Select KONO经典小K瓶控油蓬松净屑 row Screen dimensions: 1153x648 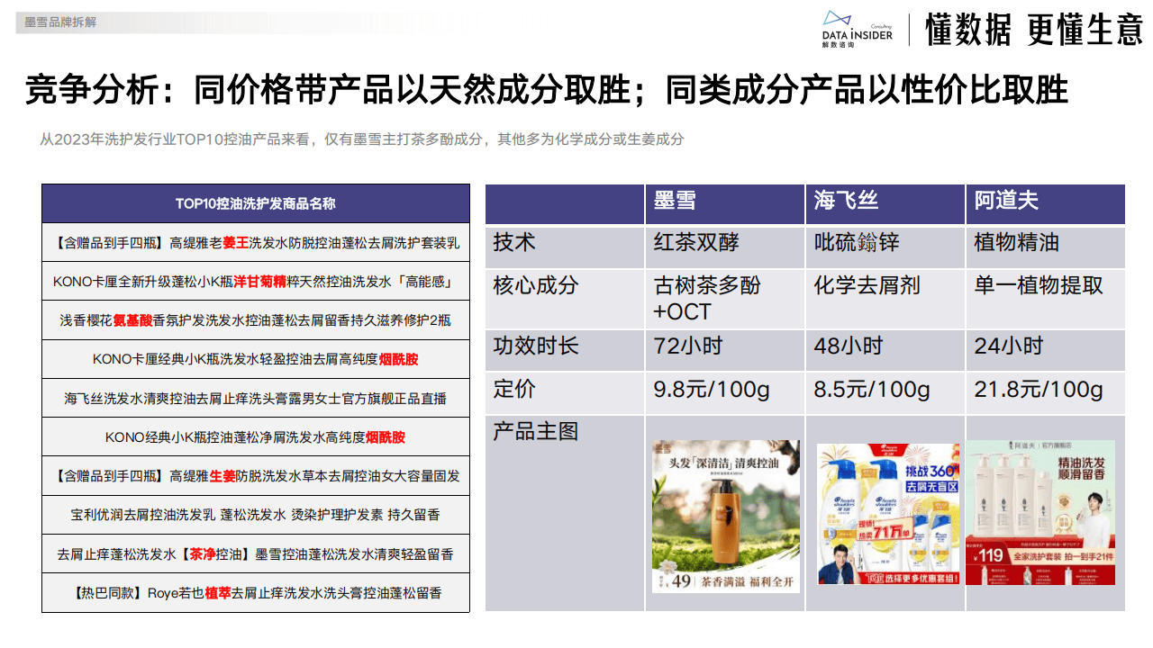pos(256,436)
